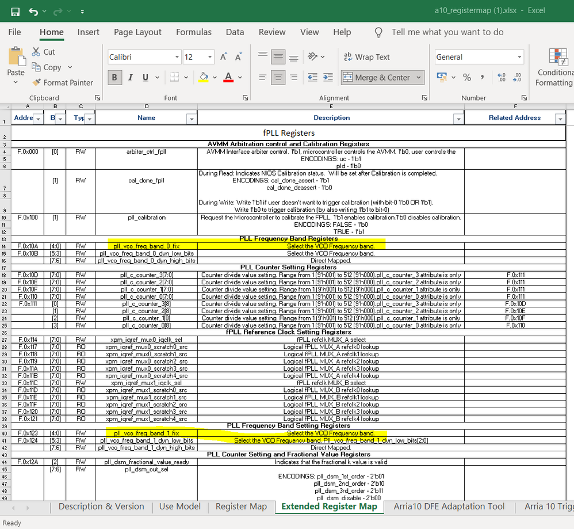Viewport: 574px width, 529px height.
Task: Toggle Bold formatting
Action: [114, 77]
